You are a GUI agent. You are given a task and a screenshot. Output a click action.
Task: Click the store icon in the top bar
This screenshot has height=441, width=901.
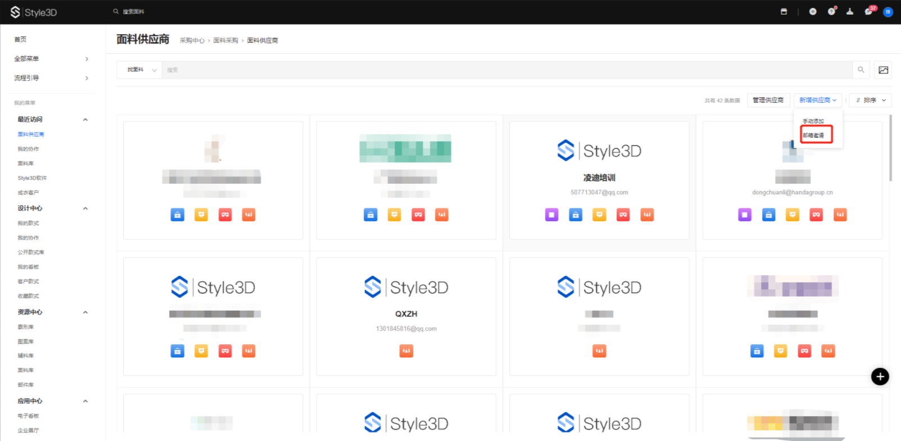tap(784, 12)
